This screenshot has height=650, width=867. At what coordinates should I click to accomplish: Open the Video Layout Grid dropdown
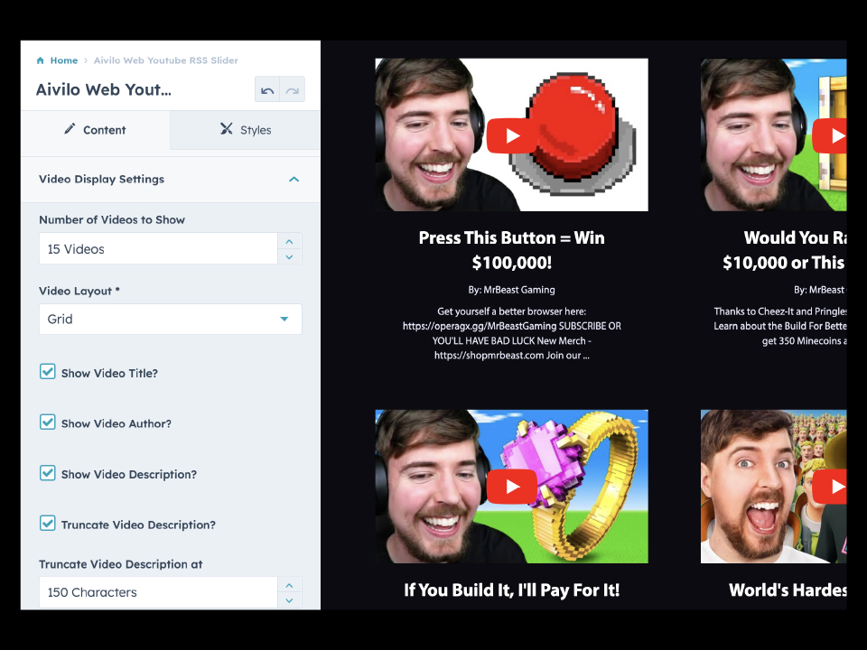[170, 320]
